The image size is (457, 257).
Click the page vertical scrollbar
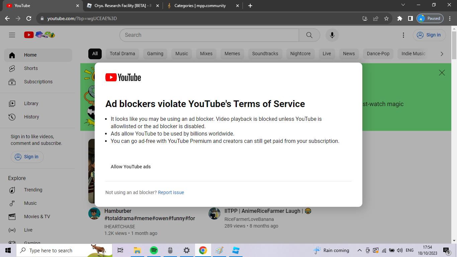pyautogui.click(x=454, y=45)
